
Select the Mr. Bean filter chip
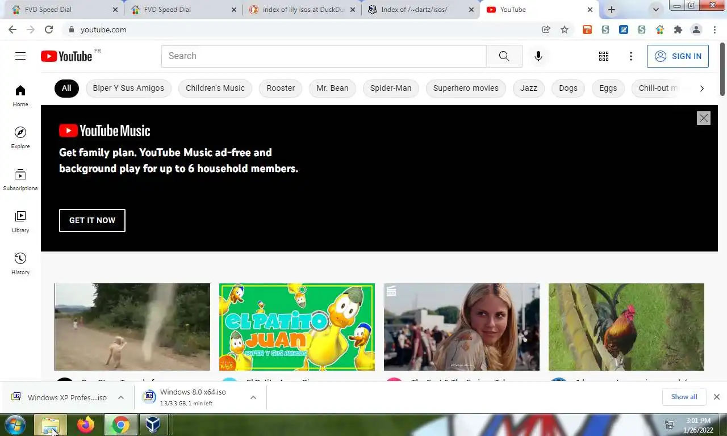332,88
